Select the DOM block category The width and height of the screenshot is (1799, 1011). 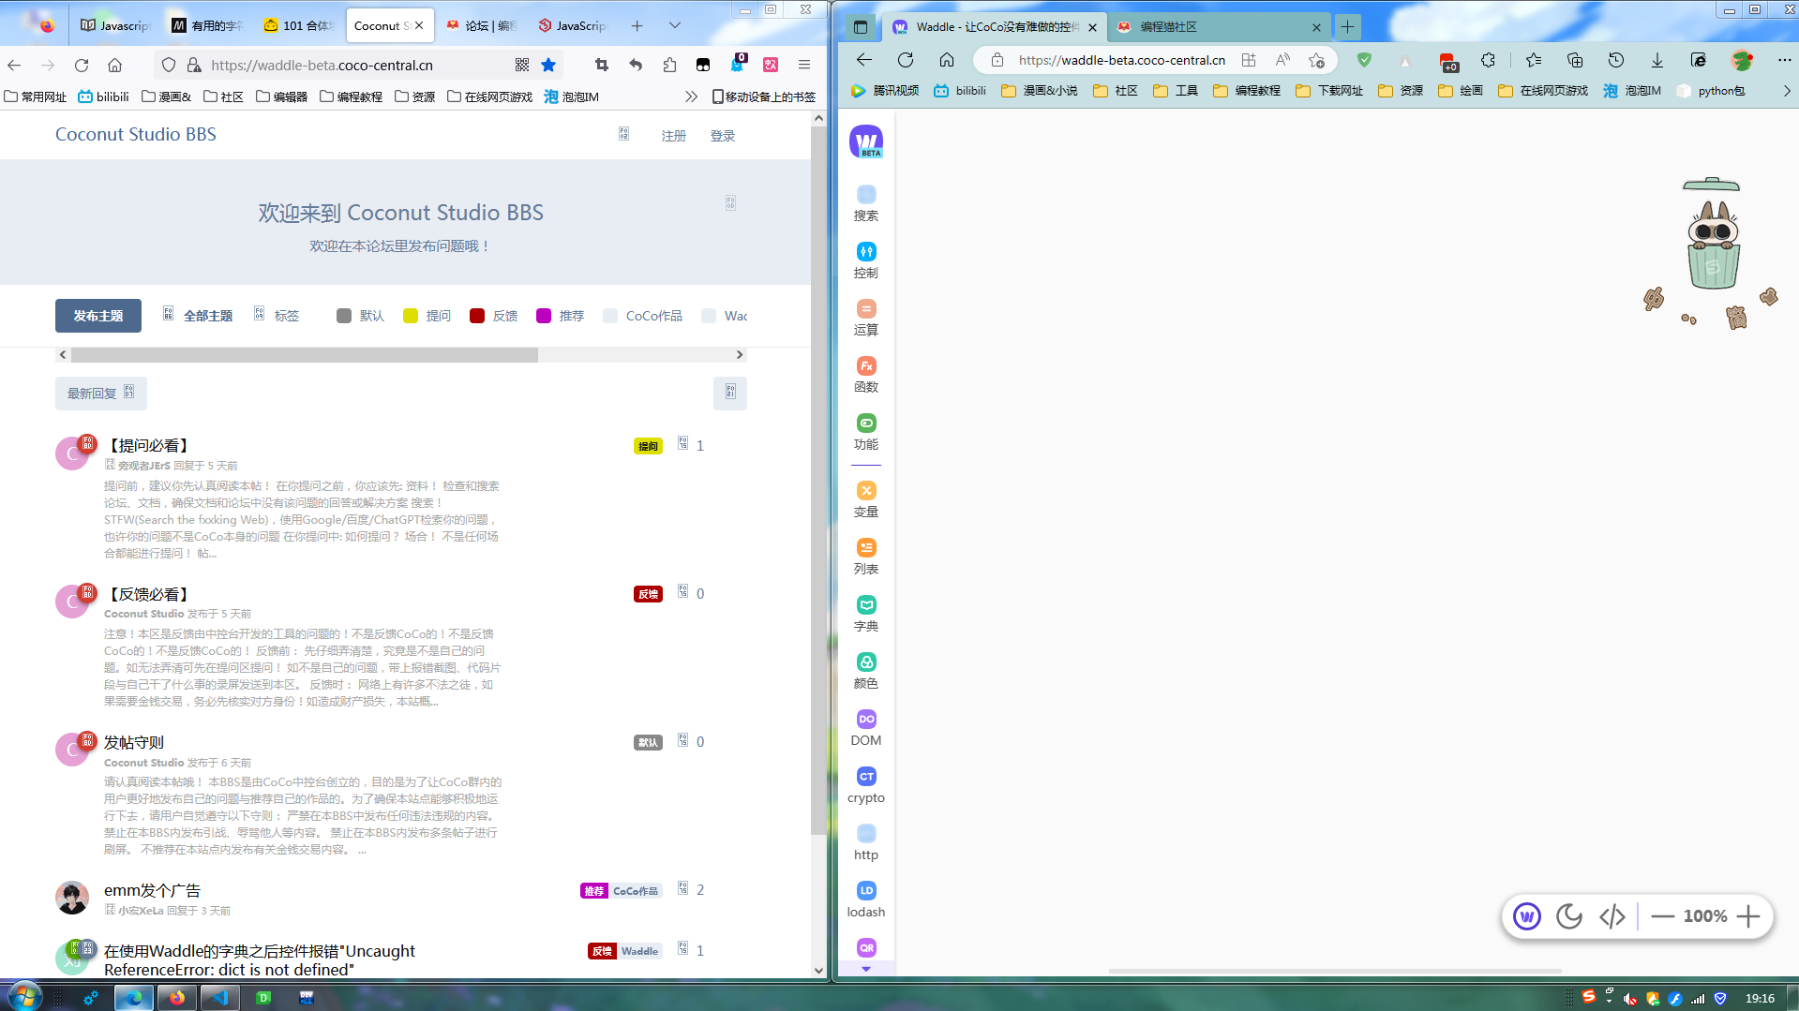866,728
